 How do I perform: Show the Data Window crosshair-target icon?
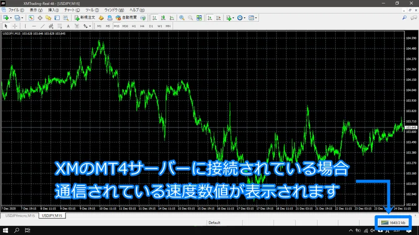40,18
